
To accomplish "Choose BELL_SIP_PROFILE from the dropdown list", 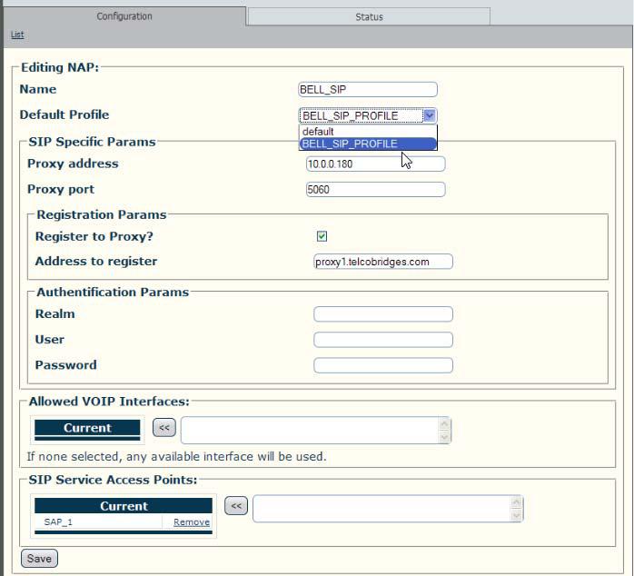I will click(x=368, y=144).
